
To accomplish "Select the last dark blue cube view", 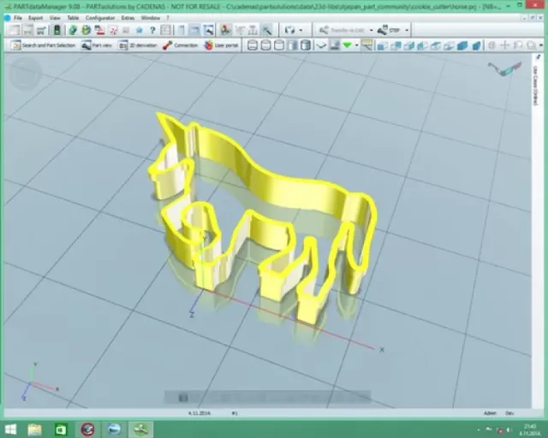I will pos(476,45).
